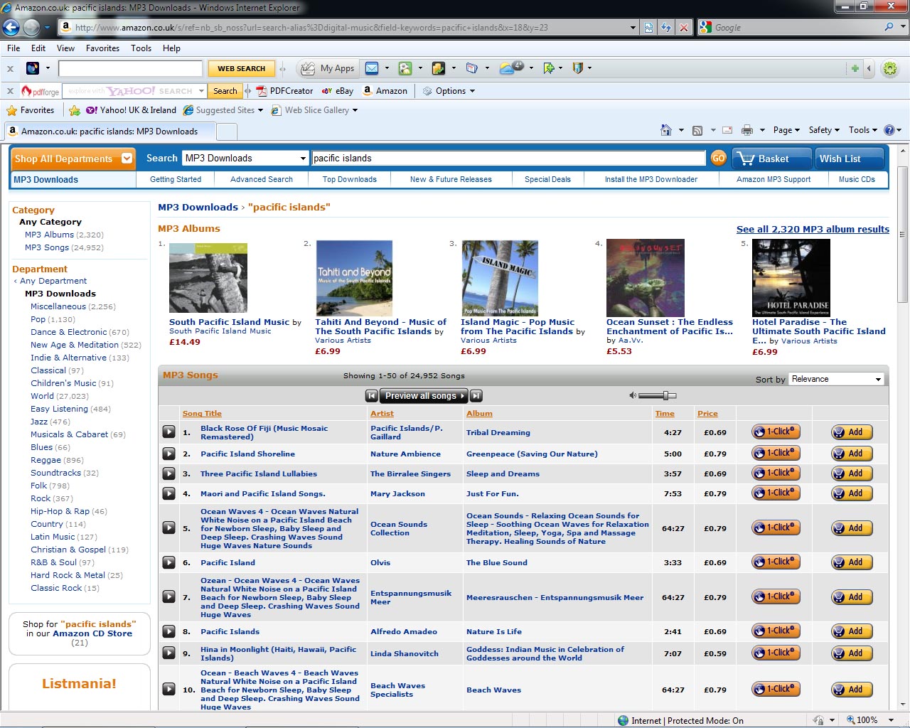Click the Home icon in command bar
Image resolution: width=910 pixels, height=728 pixels.
pyautogui.click(x=666, y=130)
